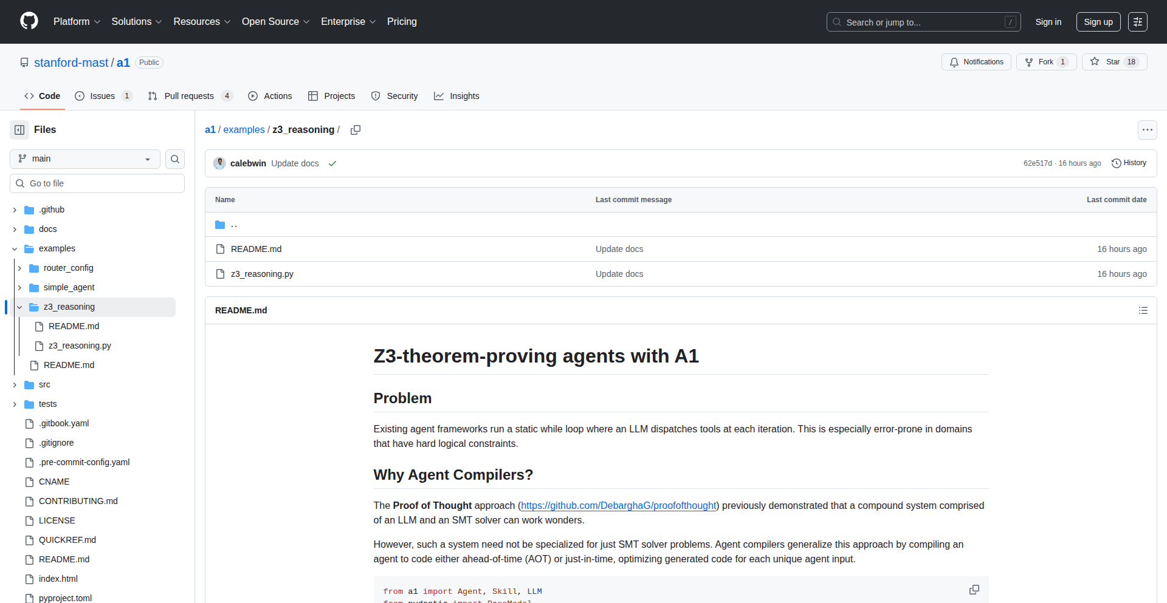Open the main branch selector
This screenshot has width=1167, height=603.
(84, 159)
